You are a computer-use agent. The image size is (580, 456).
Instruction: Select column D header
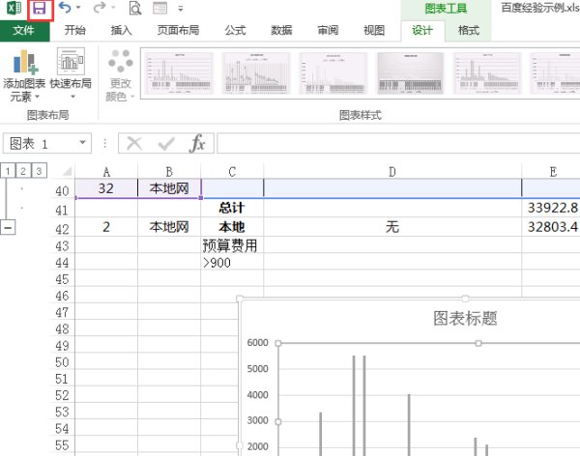point(392,171)
